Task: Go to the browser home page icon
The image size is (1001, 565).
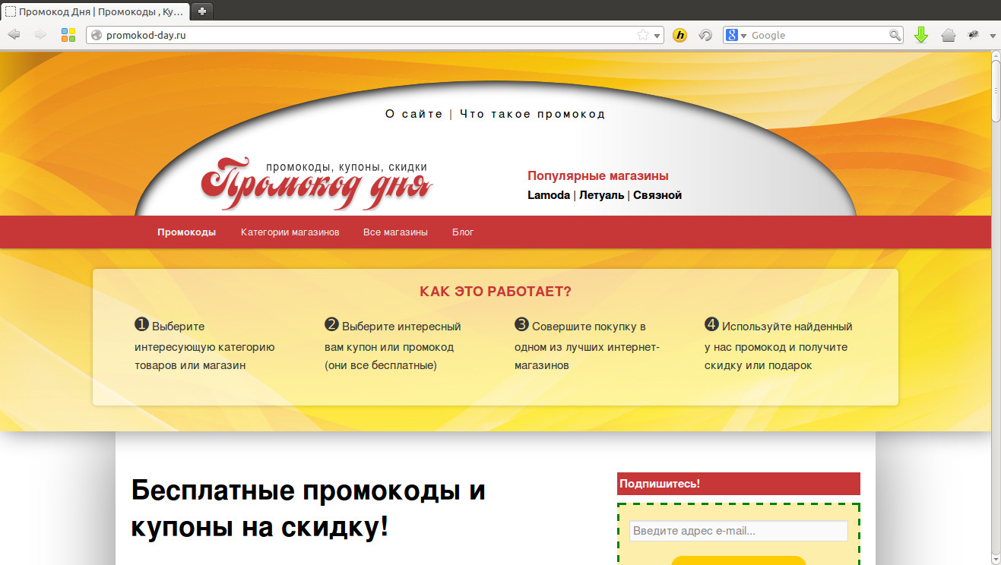Action: point(948,35)
